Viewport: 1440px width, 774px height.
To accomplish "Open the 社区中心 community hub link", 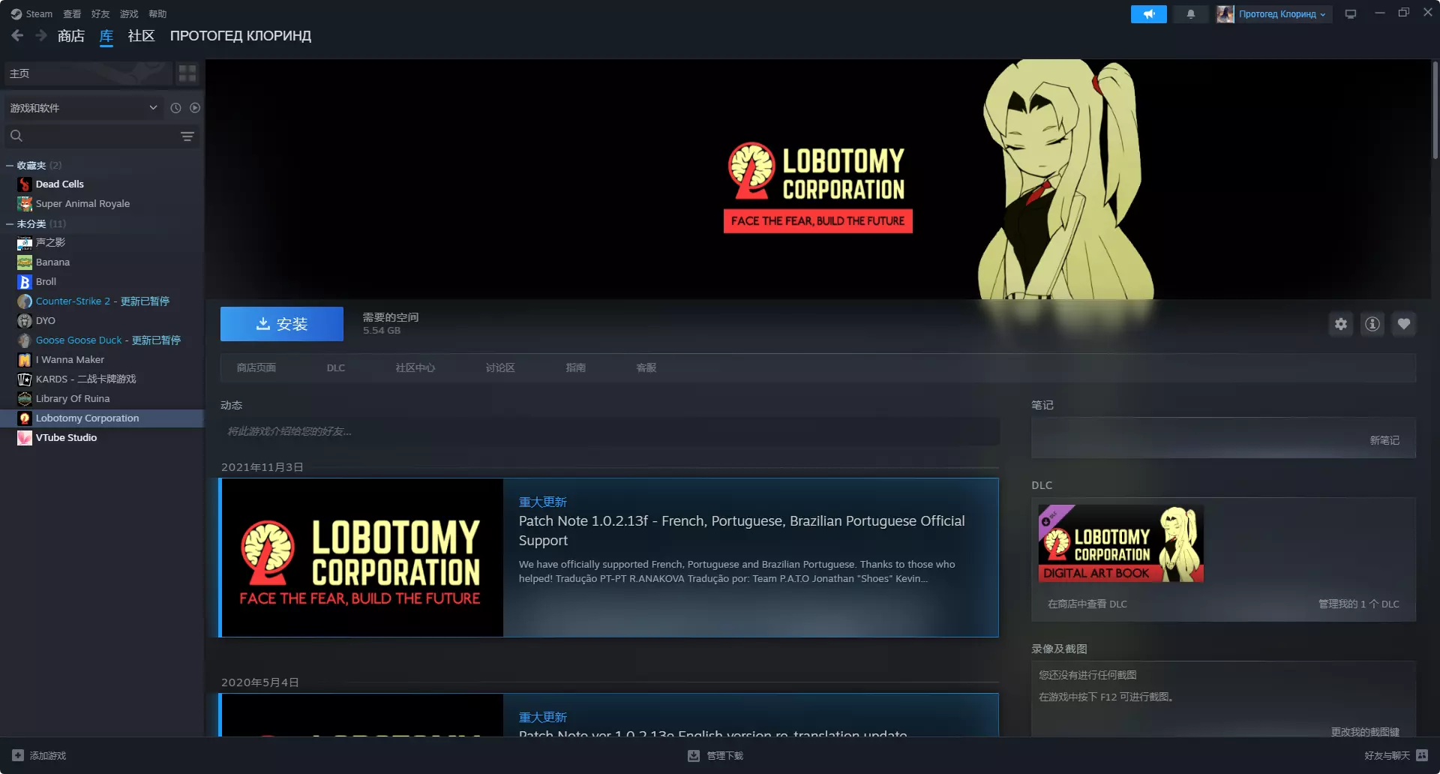I will click(x=415, y=367).
